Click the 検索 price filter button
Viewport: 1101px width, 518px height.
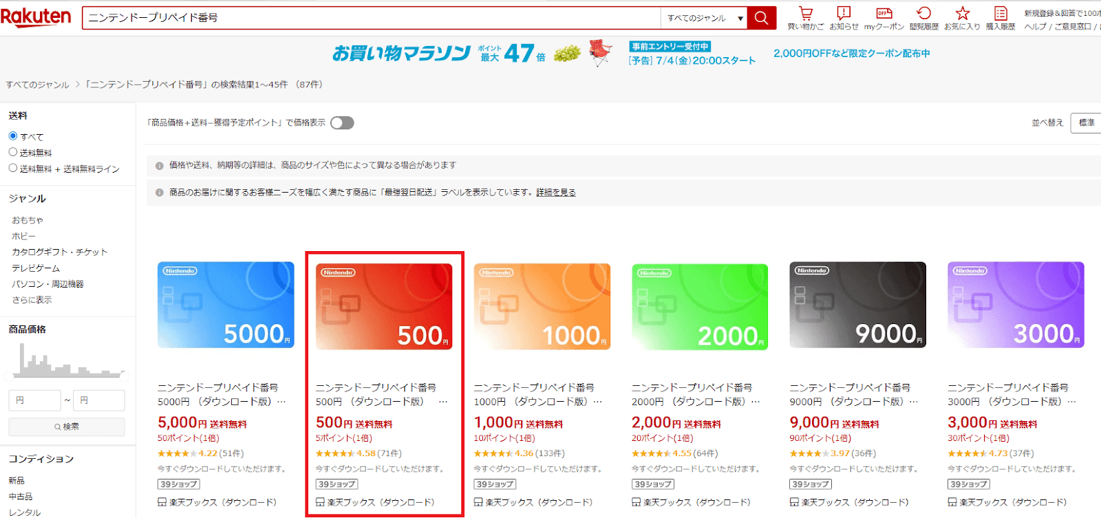[x=67, y=427]
